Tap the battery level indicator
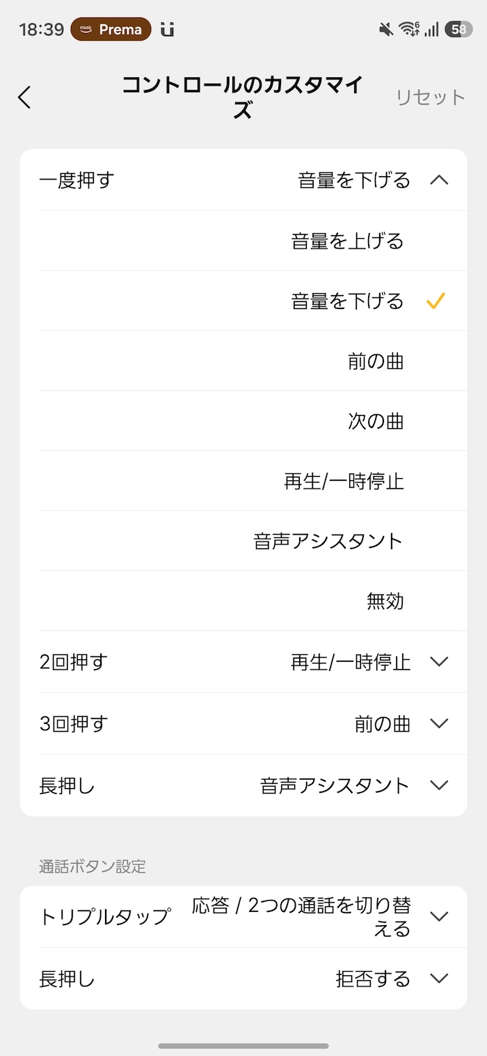The height and width of the screenshot is (1056, 487). tap(458, 29)
